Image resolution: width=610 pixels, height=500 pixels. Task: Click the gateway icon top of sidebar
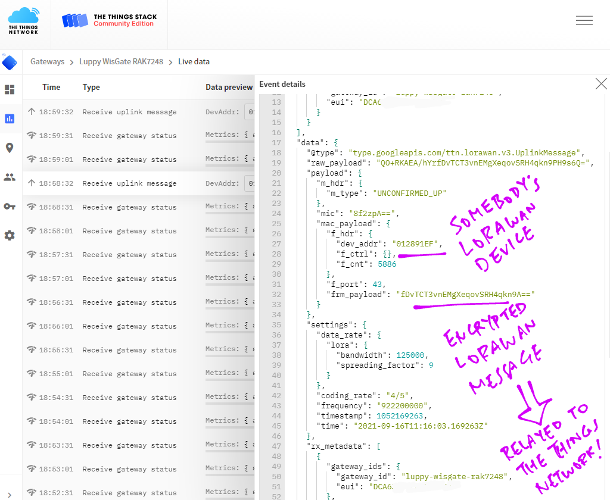pos(10,62)
